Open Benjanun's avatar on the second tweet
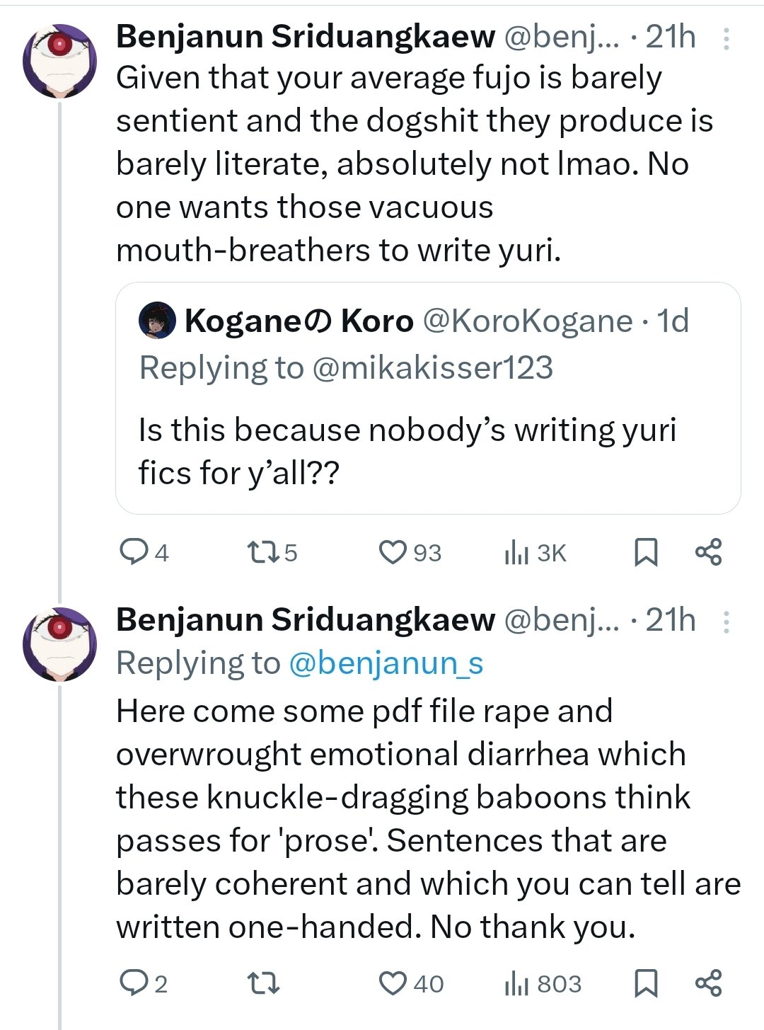The width and height of the screenshot is (764, 1030). (59, 643)
